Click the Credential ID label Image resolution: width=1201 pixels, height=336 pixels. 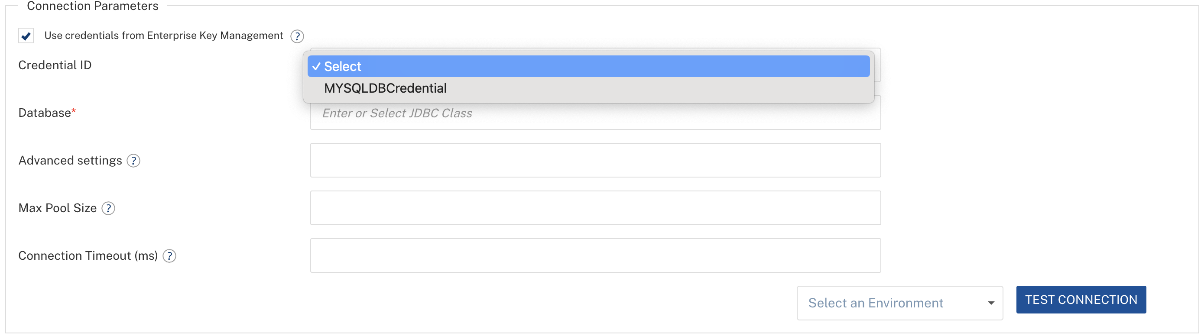(x=55, y=65)
